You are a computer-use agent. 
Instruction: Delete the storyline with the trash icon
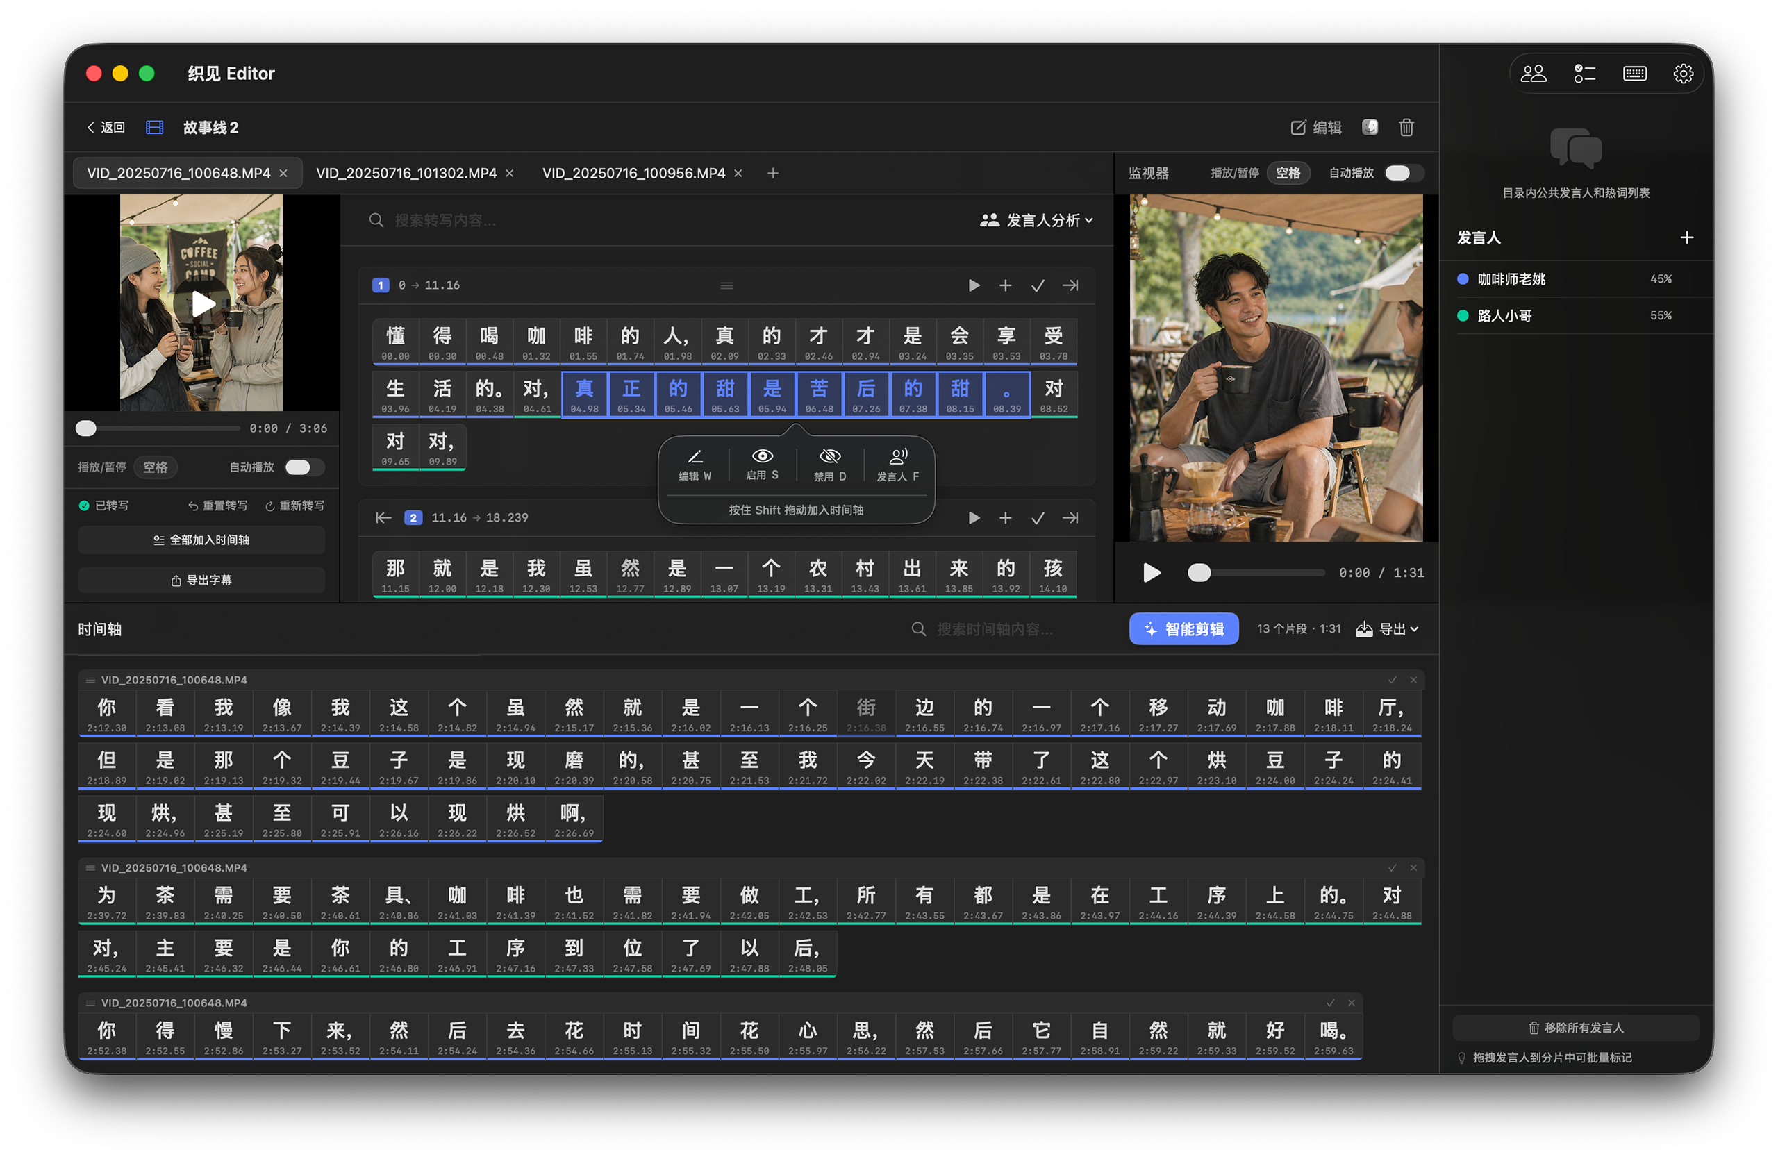point(1406,127)
